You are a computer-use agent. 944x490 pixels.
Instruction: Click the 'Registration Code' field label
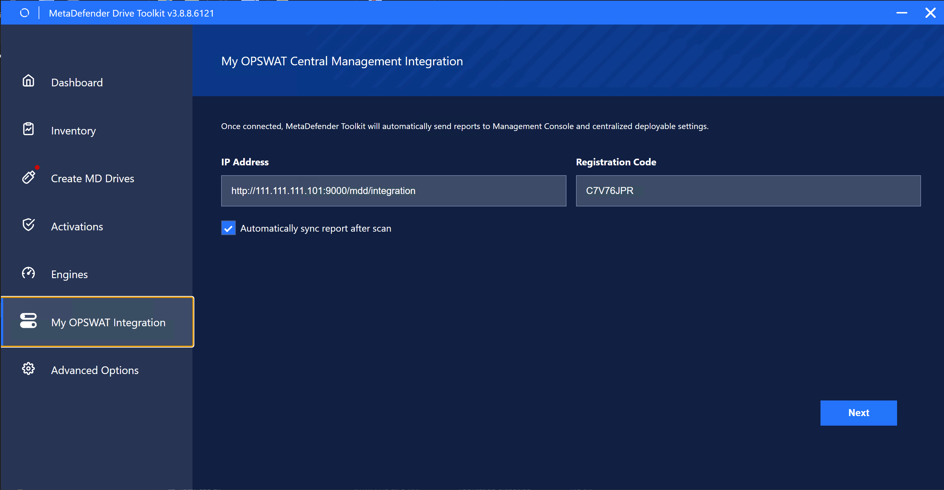coord(616,162)
